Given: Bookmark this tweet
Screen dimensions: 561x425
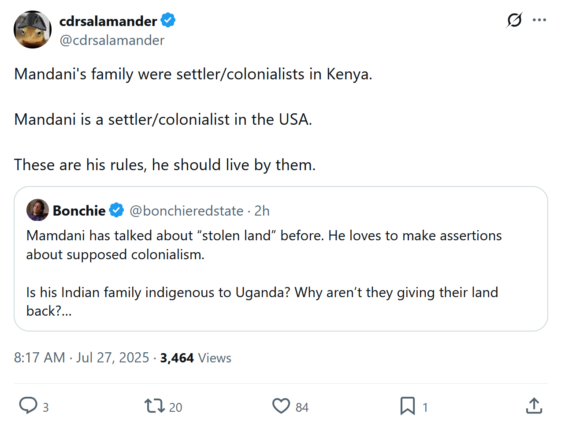Looking at the screenshot, I should (407, 406).
